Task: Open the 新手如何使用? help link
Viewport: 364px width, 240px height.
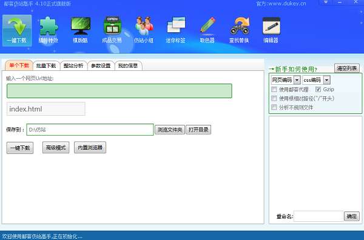Action: 293,69
